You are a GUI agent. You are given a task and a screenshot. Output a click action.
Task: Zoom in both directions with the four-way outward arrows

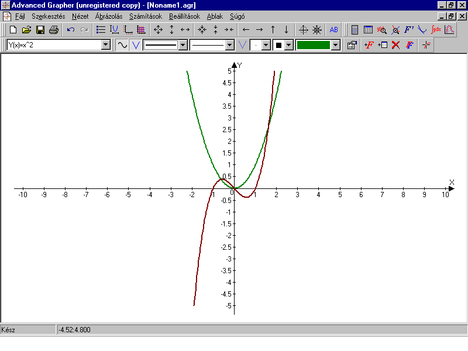(x=158, y=30)
